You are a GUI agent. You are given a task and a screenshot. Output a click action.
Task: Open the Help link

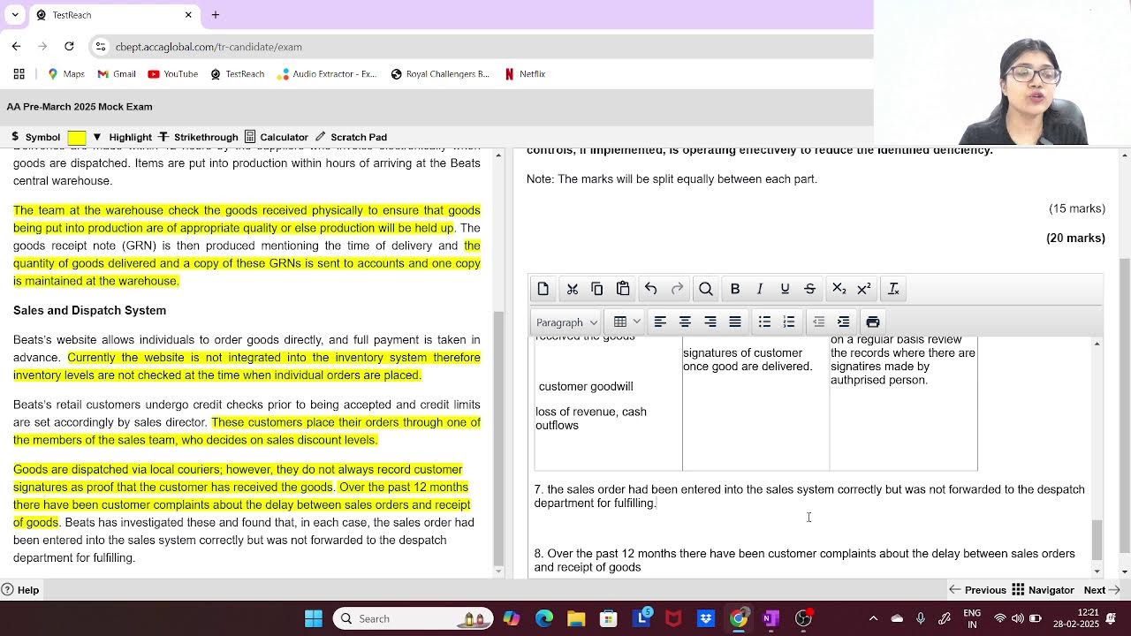pos(20,590)
